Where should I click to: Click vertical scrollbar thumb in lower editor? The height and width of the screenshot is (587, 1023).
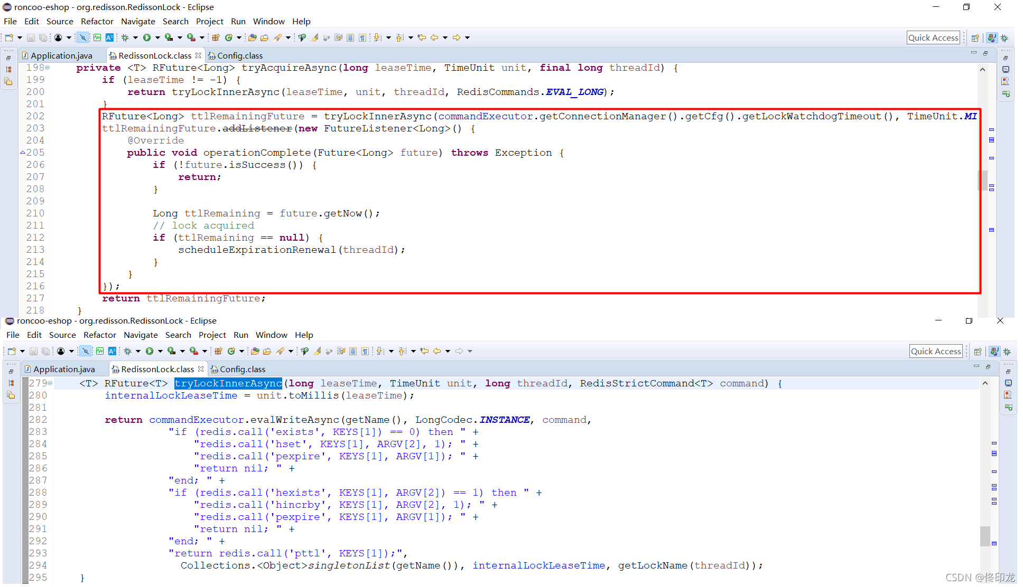(x=985, y=535)
